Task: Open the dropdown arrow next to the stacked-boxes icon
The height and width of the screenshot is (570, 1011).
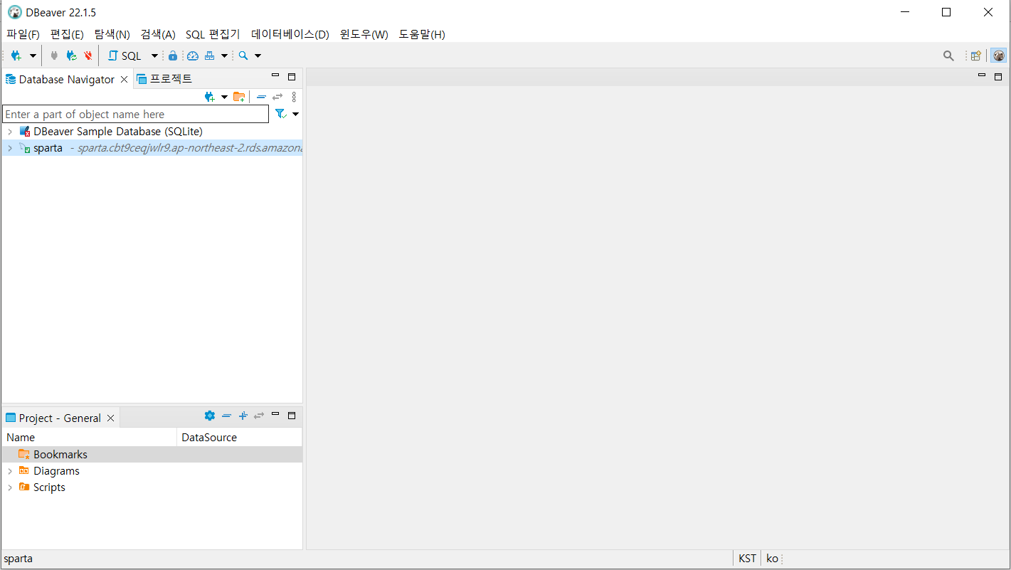Action: click(224, 56)
